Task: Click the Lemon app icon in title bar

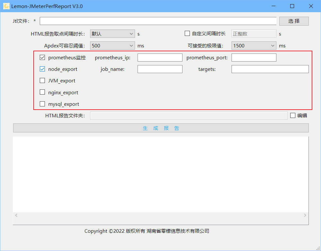Action: click(x=6, y=6)
